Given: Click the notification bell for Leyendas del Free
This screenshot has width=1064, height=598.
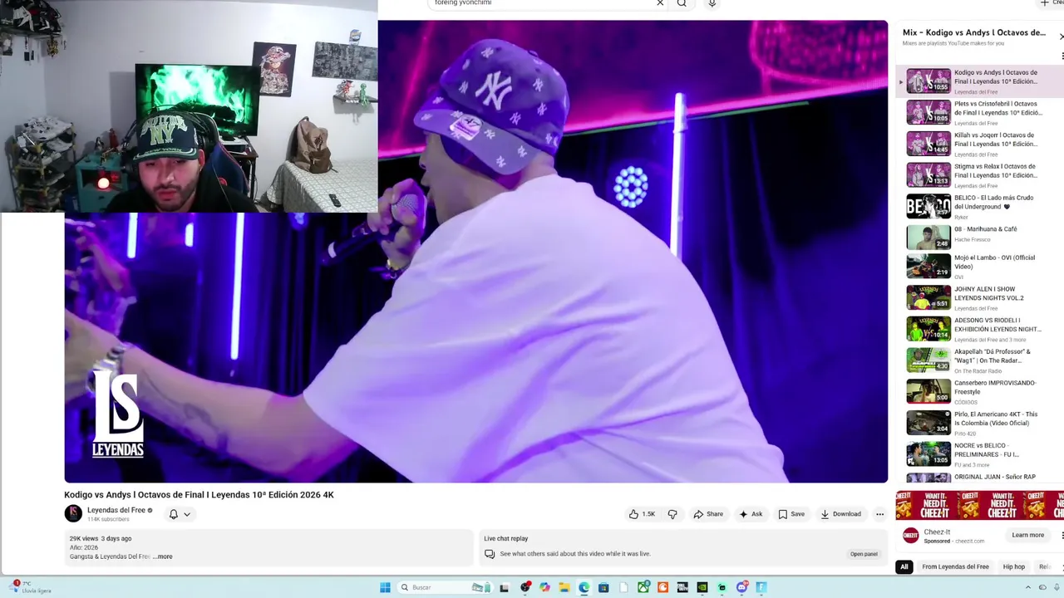Looking at the screenshot, I should [174, 514].
